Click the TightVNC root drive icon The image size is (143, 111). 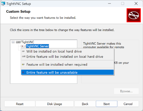tap(18, 42)
